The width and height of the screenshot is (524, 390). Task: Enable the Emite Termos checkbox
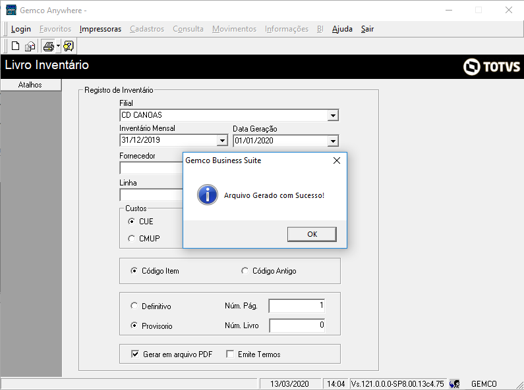230,354
